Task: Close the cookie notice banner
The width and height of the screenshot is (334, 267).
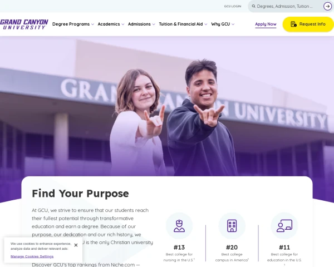Action: coord(76,245)
